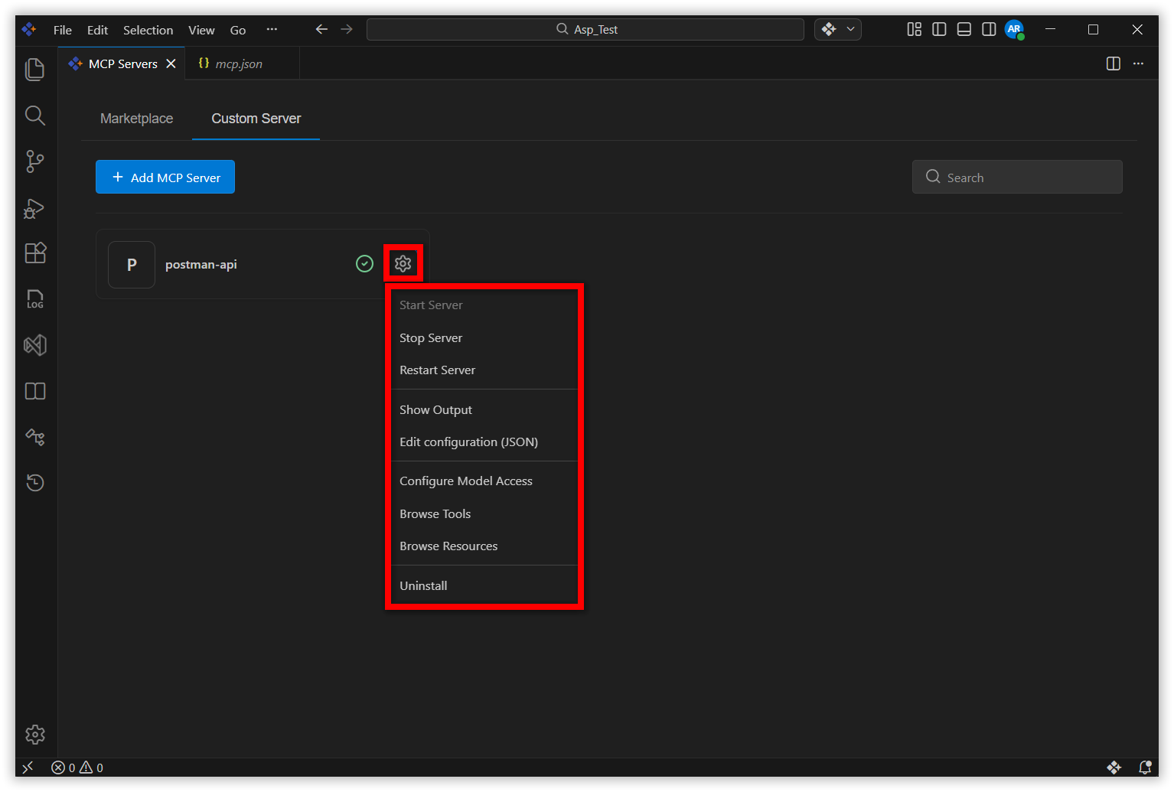
Task: Open editor More Actions ellipsis menu
Action: (x=1138, y=64)
